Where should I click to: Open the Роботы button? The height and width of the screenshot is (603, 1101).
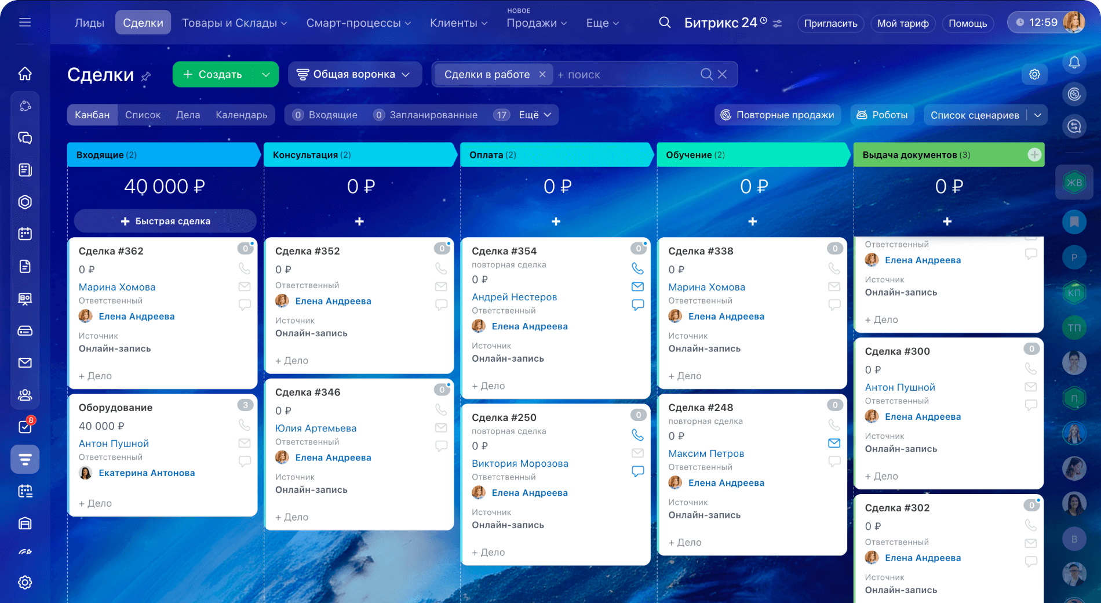882,115
